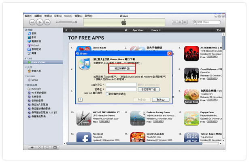249x163 pixels.
Task: Open the 控制 Controls menu
Action: pyautogui.click(x=58, y=16)
